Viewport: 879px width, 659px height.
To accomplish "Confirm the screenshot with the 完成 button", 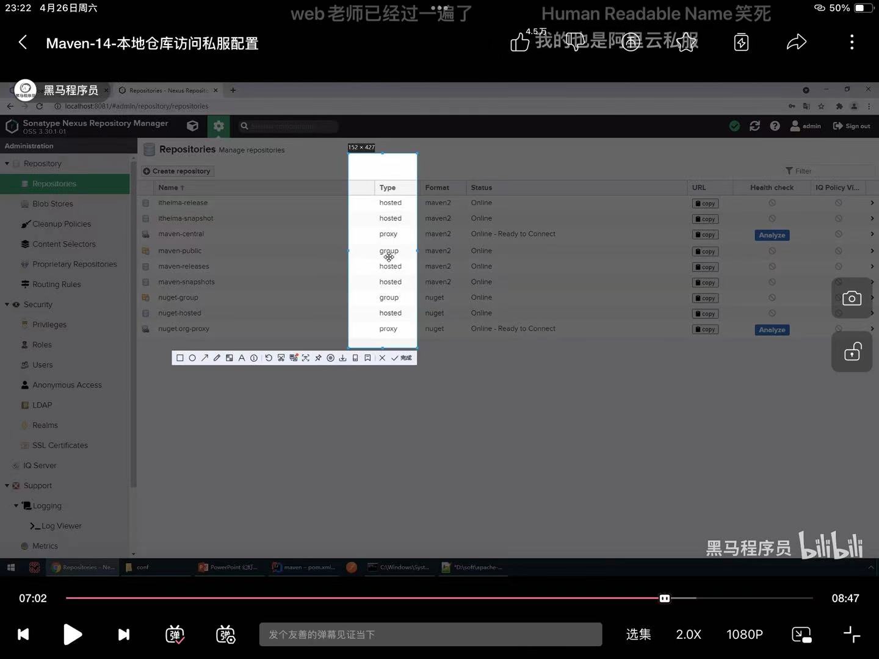I will click(402, 358).
